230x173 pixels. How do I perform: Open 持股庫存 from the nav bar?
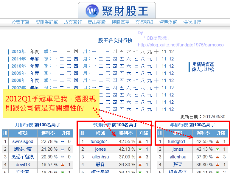pos(120,22)
